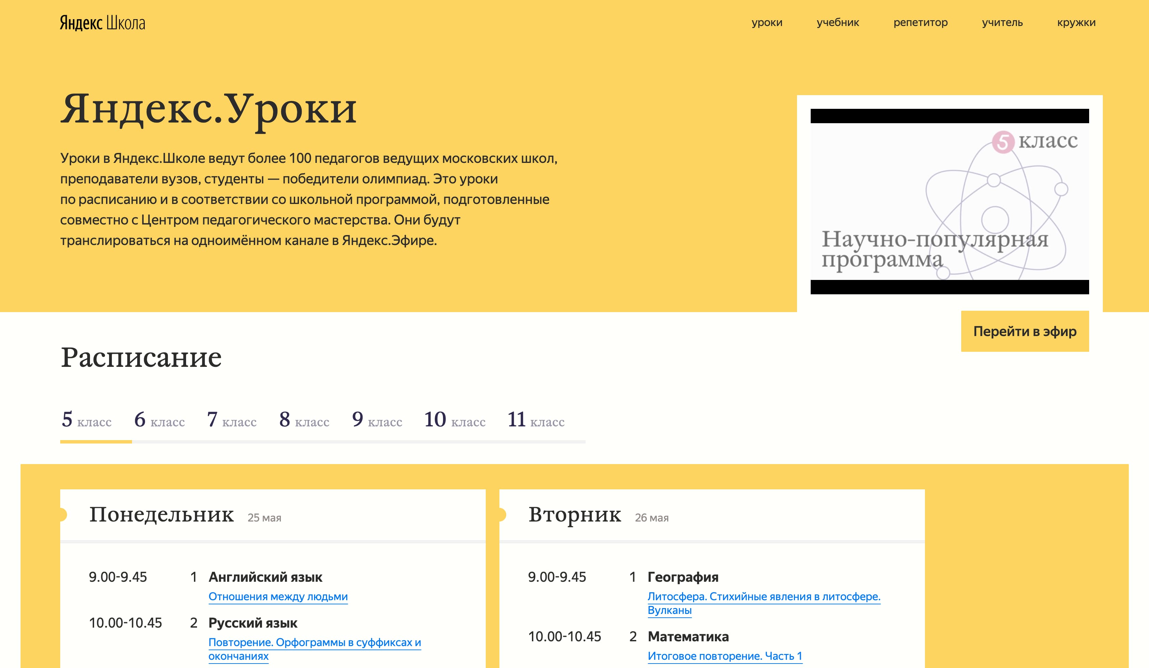Open the 11 класс schedule tab
1149x668 pixels.
(x=536, y=420)
